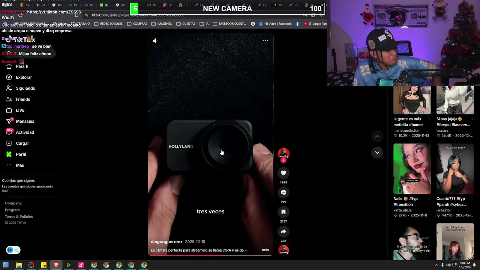The image size is (480, 270).
Task: Open jereaa15 creator link
Action: (x=443, y=210)
